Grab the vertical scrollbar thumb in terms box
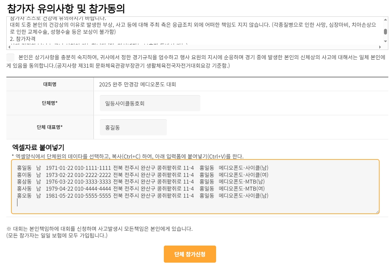The width and height of the screenshot is (392, 264). click(x=385, y=32)
